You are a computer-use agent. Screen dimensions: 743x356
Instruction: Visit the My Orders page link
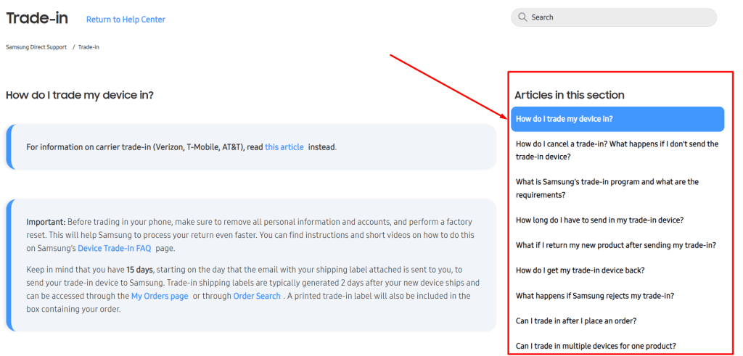160,296
